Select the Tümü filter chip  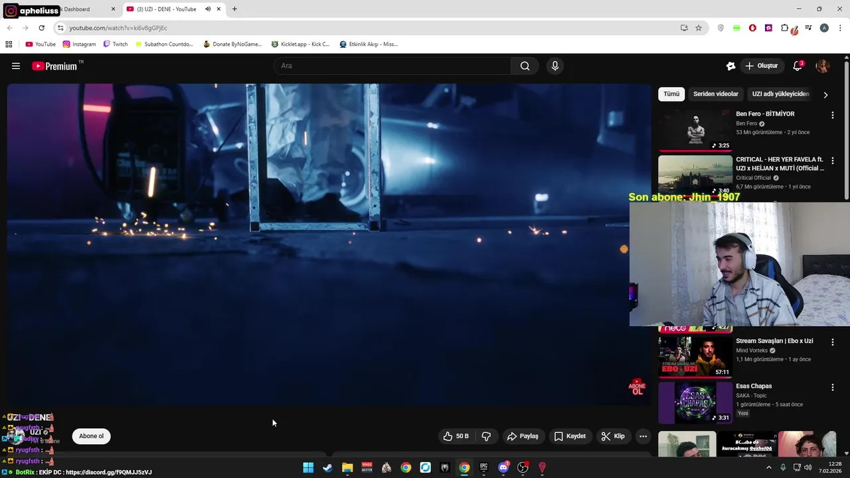671,94
